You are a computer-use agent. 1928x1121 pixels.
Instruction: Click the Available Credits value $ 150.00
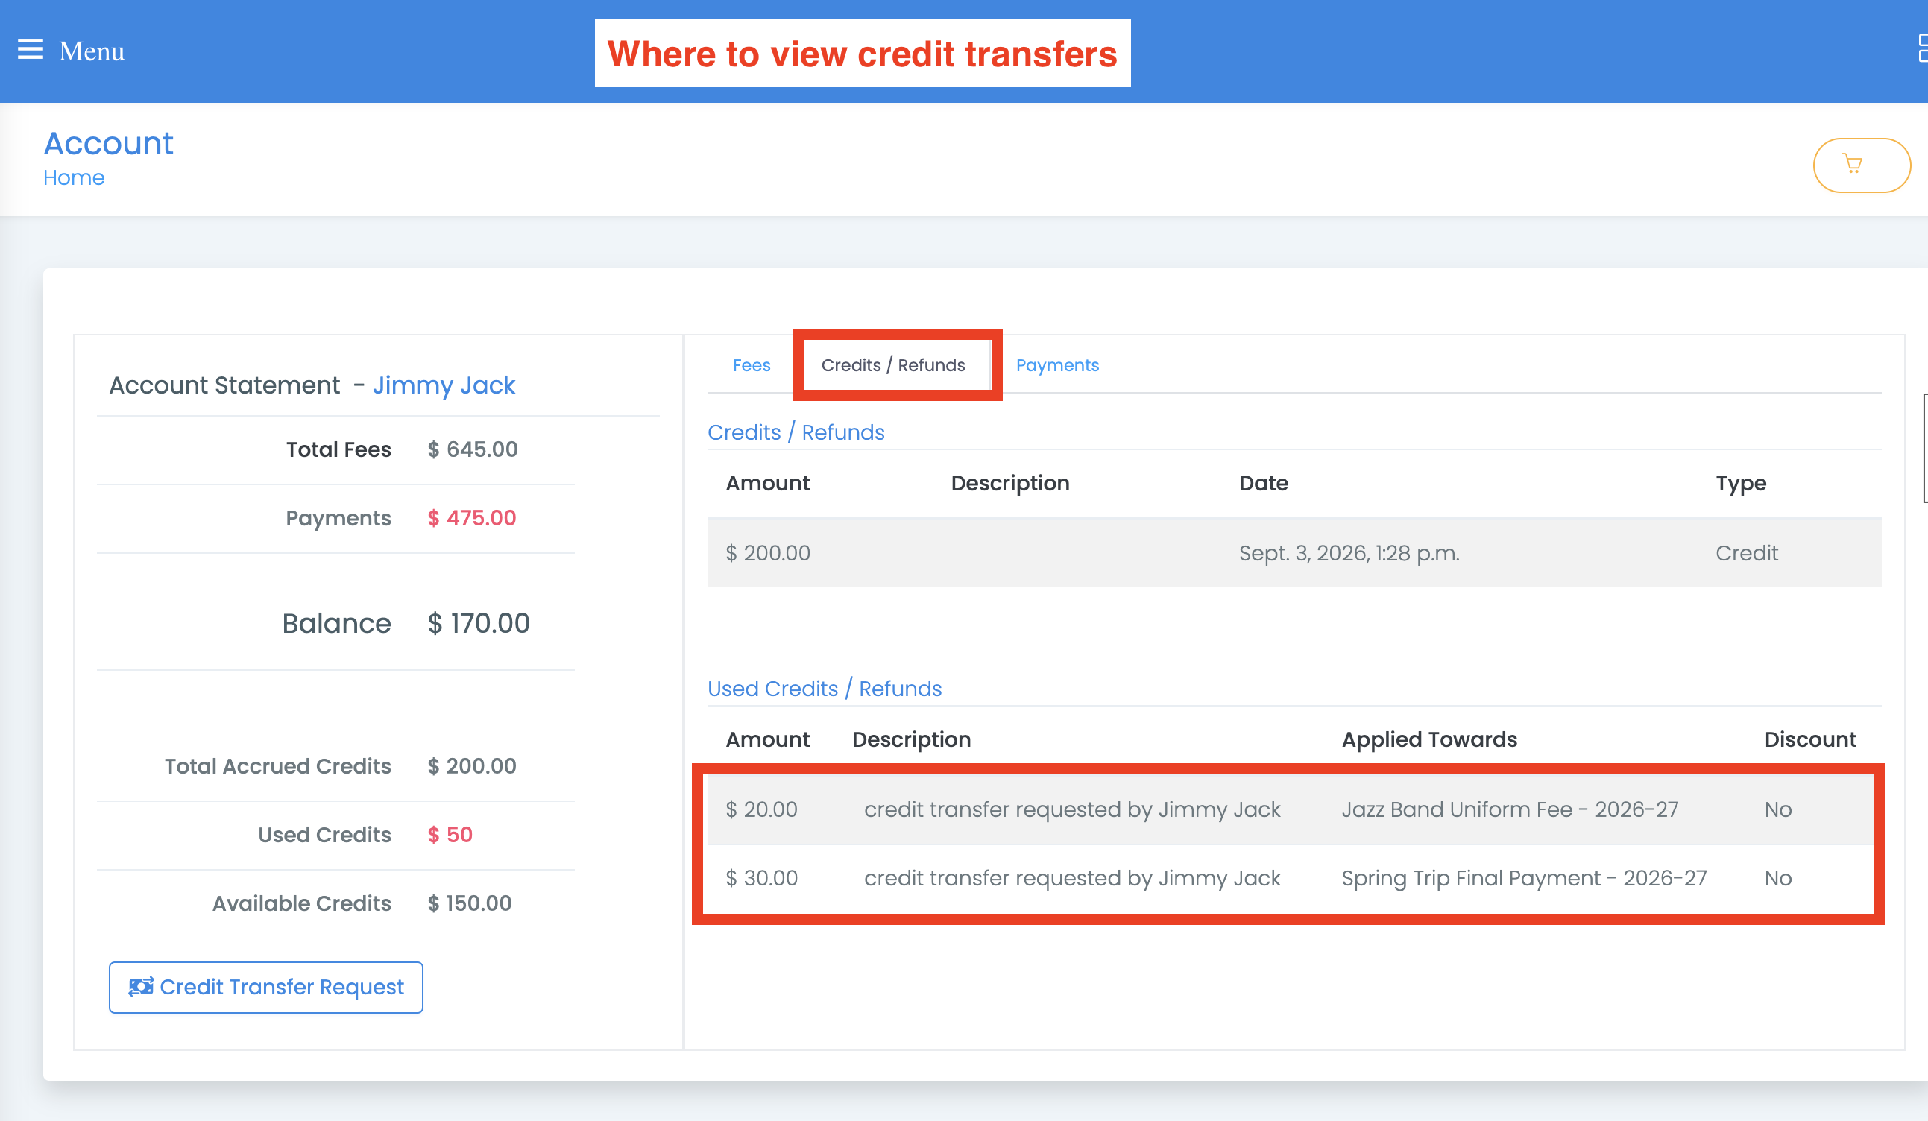469,903
